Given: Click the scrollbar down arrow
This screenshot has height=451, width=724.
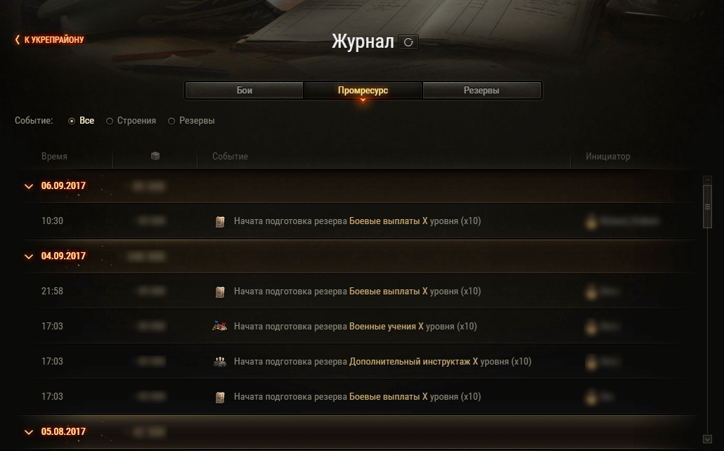Looking at the screenshot, I should tap(707, 439).
